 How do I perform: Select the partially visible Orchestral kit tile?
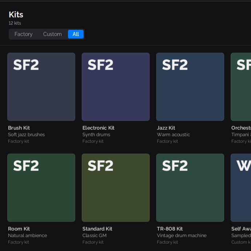[x=241, y=87]
